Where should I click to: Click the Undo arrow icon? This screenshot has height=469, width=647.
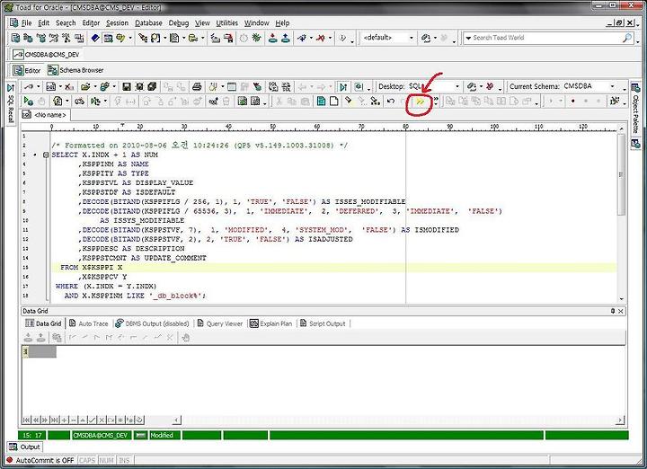click(391, 101)
